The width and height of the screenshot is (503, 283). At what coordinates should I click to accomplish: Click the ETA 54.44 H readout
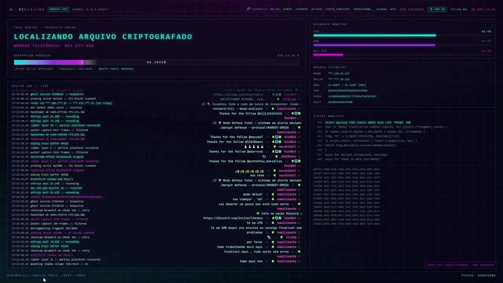coord(288,55)
